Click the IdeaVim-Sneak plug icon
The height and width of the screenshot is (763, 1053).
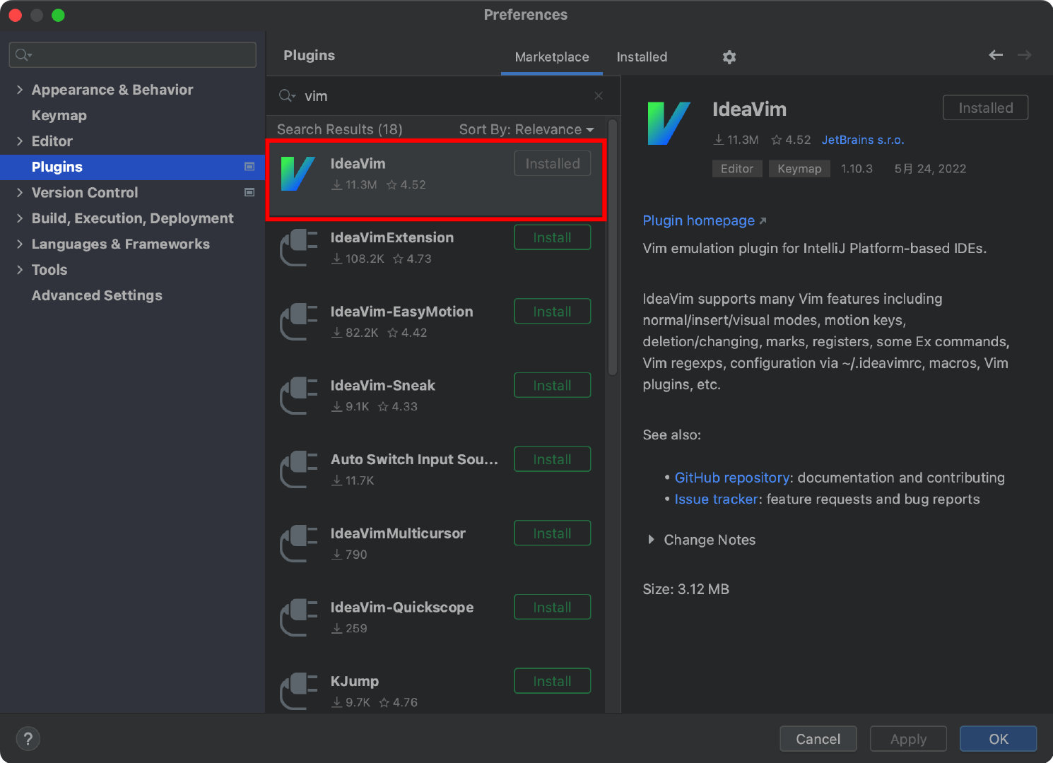point(298,396)
